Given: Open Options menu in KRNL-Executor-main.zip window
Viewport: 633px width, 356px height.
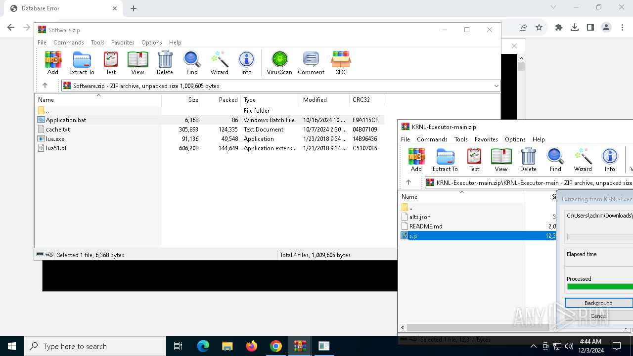Looking at the screenshot, I should click(515, 139).
